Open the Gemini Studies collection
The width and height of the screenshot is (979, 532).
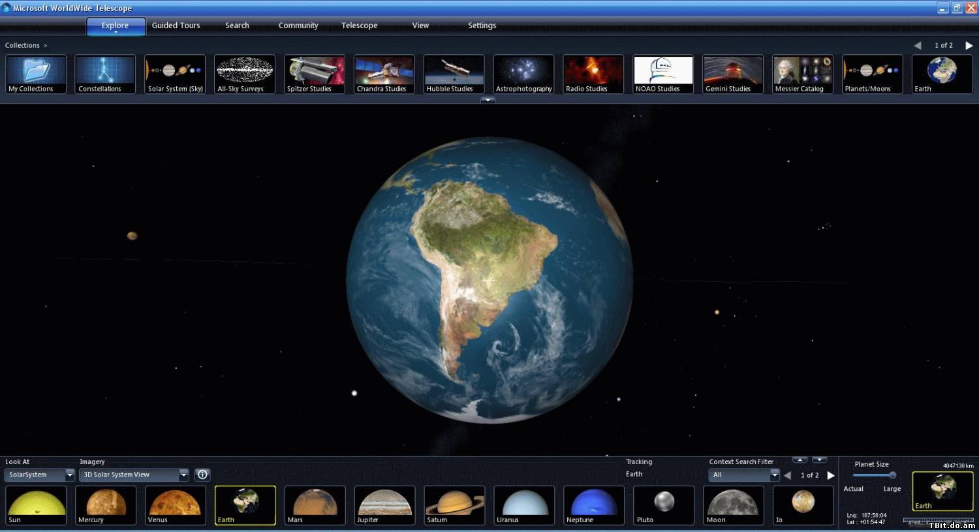(733, 74)
